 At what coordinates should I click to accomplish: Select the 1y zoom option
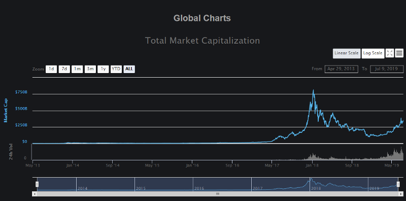[103, 69]
